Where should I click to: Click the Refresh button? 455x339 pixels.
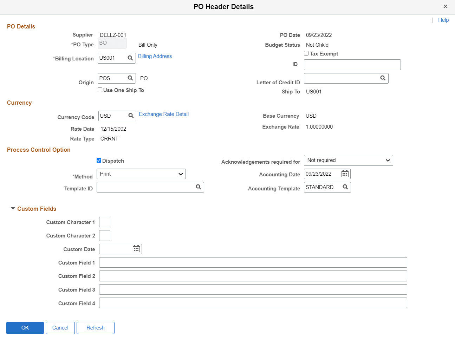point(95,327)
